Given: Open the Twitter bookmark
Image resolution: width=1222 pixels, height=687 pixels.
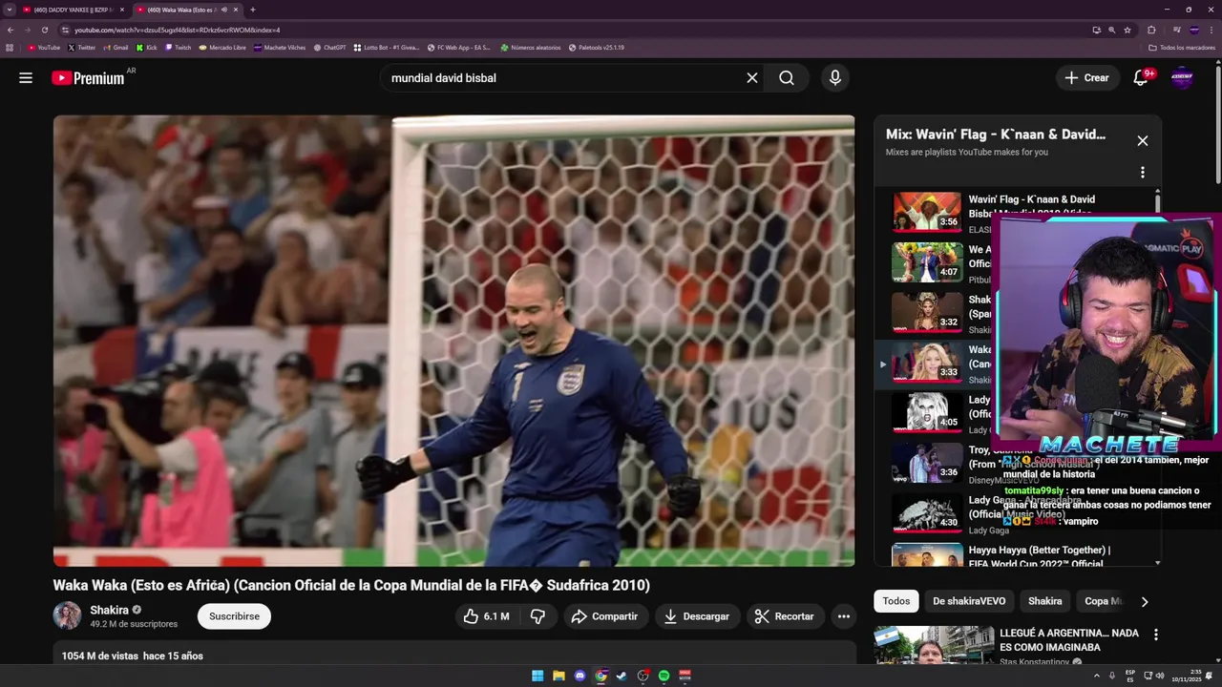Looking at the screenshot, I should [82, 48].
